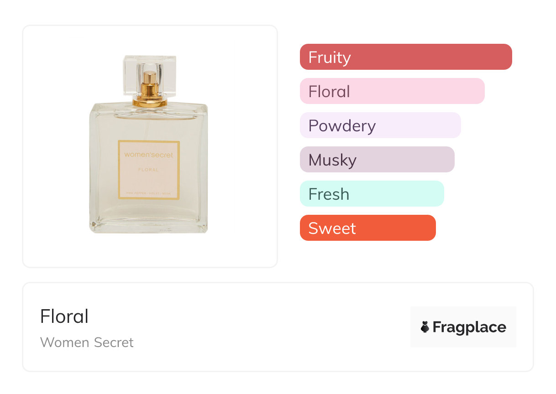Select the orange Sweet accord bar
The height and width of the screenshot is (394, 556).
(367, 228)
